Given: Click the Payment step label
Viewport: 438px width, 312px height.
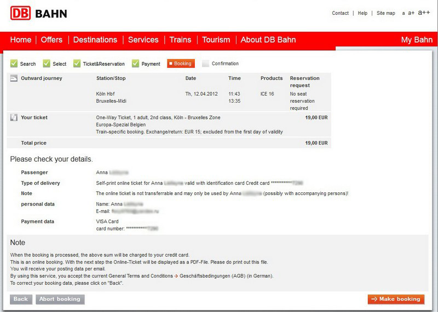Looking at the screenshot, I should 151,64.
